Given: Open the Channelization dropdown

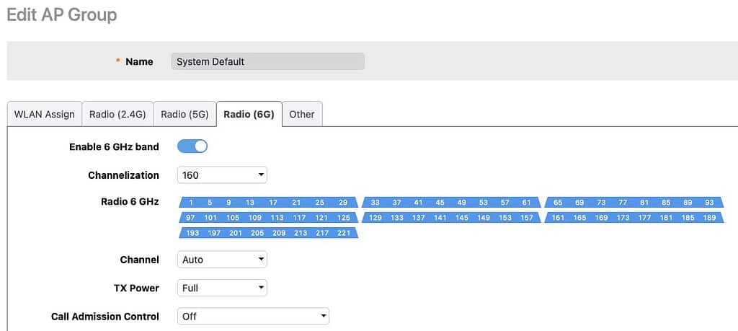Looking at the screenshot, I should point(222,175).
